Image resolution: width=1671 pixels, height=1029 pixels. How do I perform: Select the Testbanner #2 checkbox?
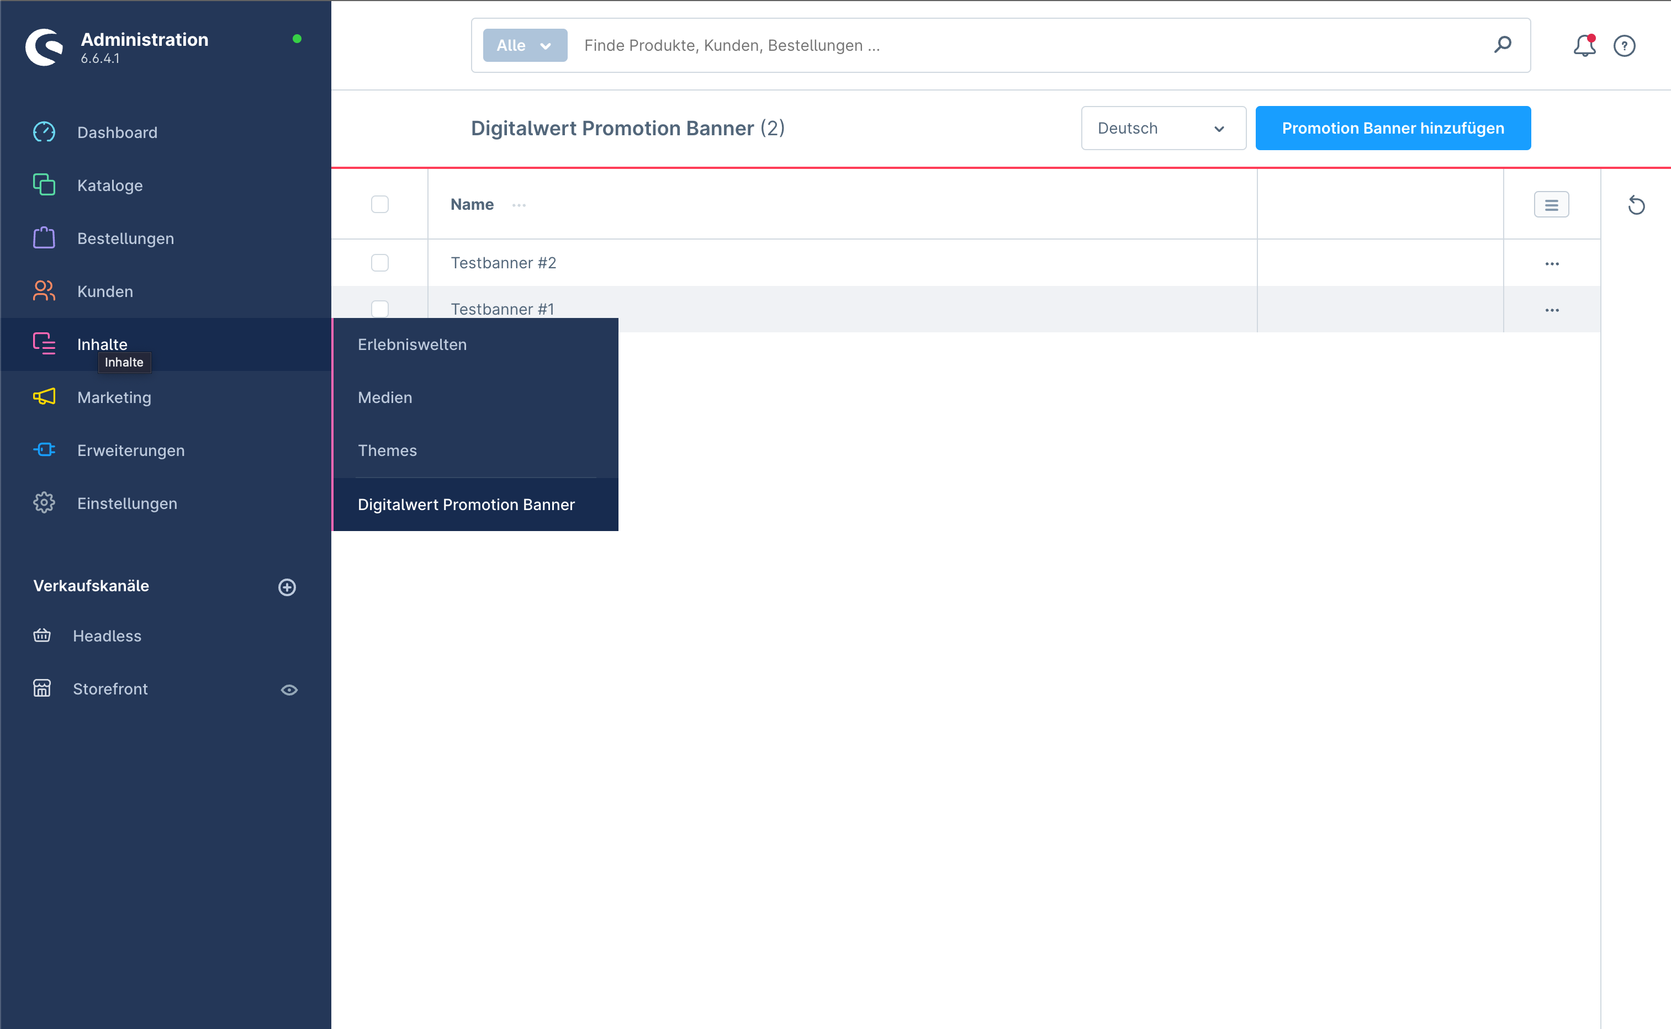380,263
